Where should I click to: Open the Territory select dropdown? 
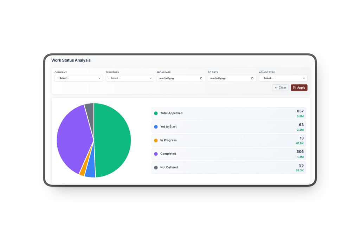coord(130,78)
